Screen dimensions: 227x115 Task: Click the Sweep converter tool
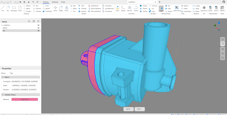point(123,9)
